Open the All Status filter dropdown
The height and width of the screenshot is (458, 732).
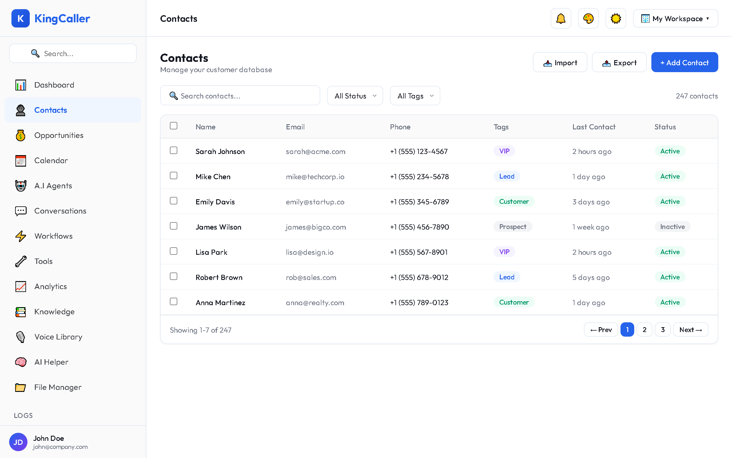(x=355, y=96)
